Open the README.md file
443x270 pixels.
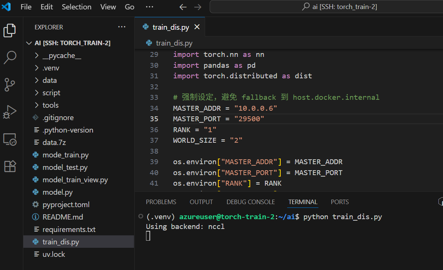[62, 217]
